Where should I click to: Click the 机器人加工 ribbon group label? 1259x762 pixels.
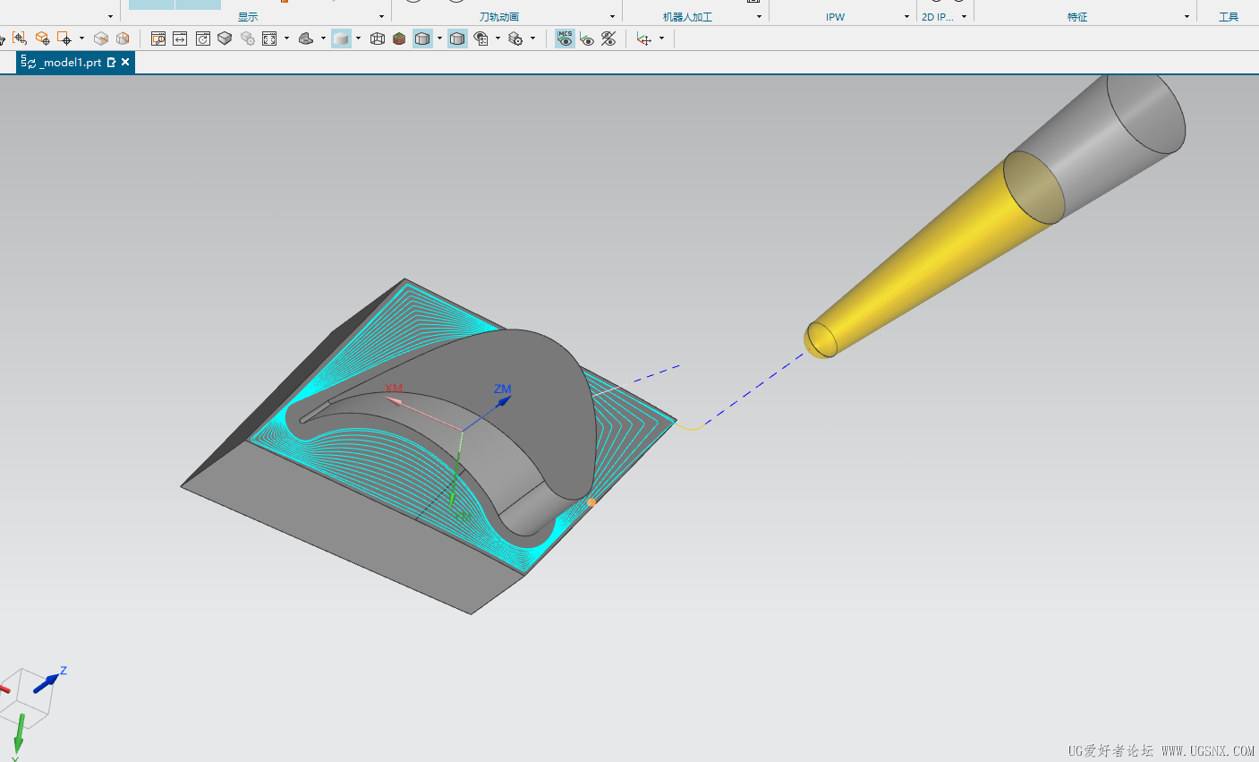688,17
